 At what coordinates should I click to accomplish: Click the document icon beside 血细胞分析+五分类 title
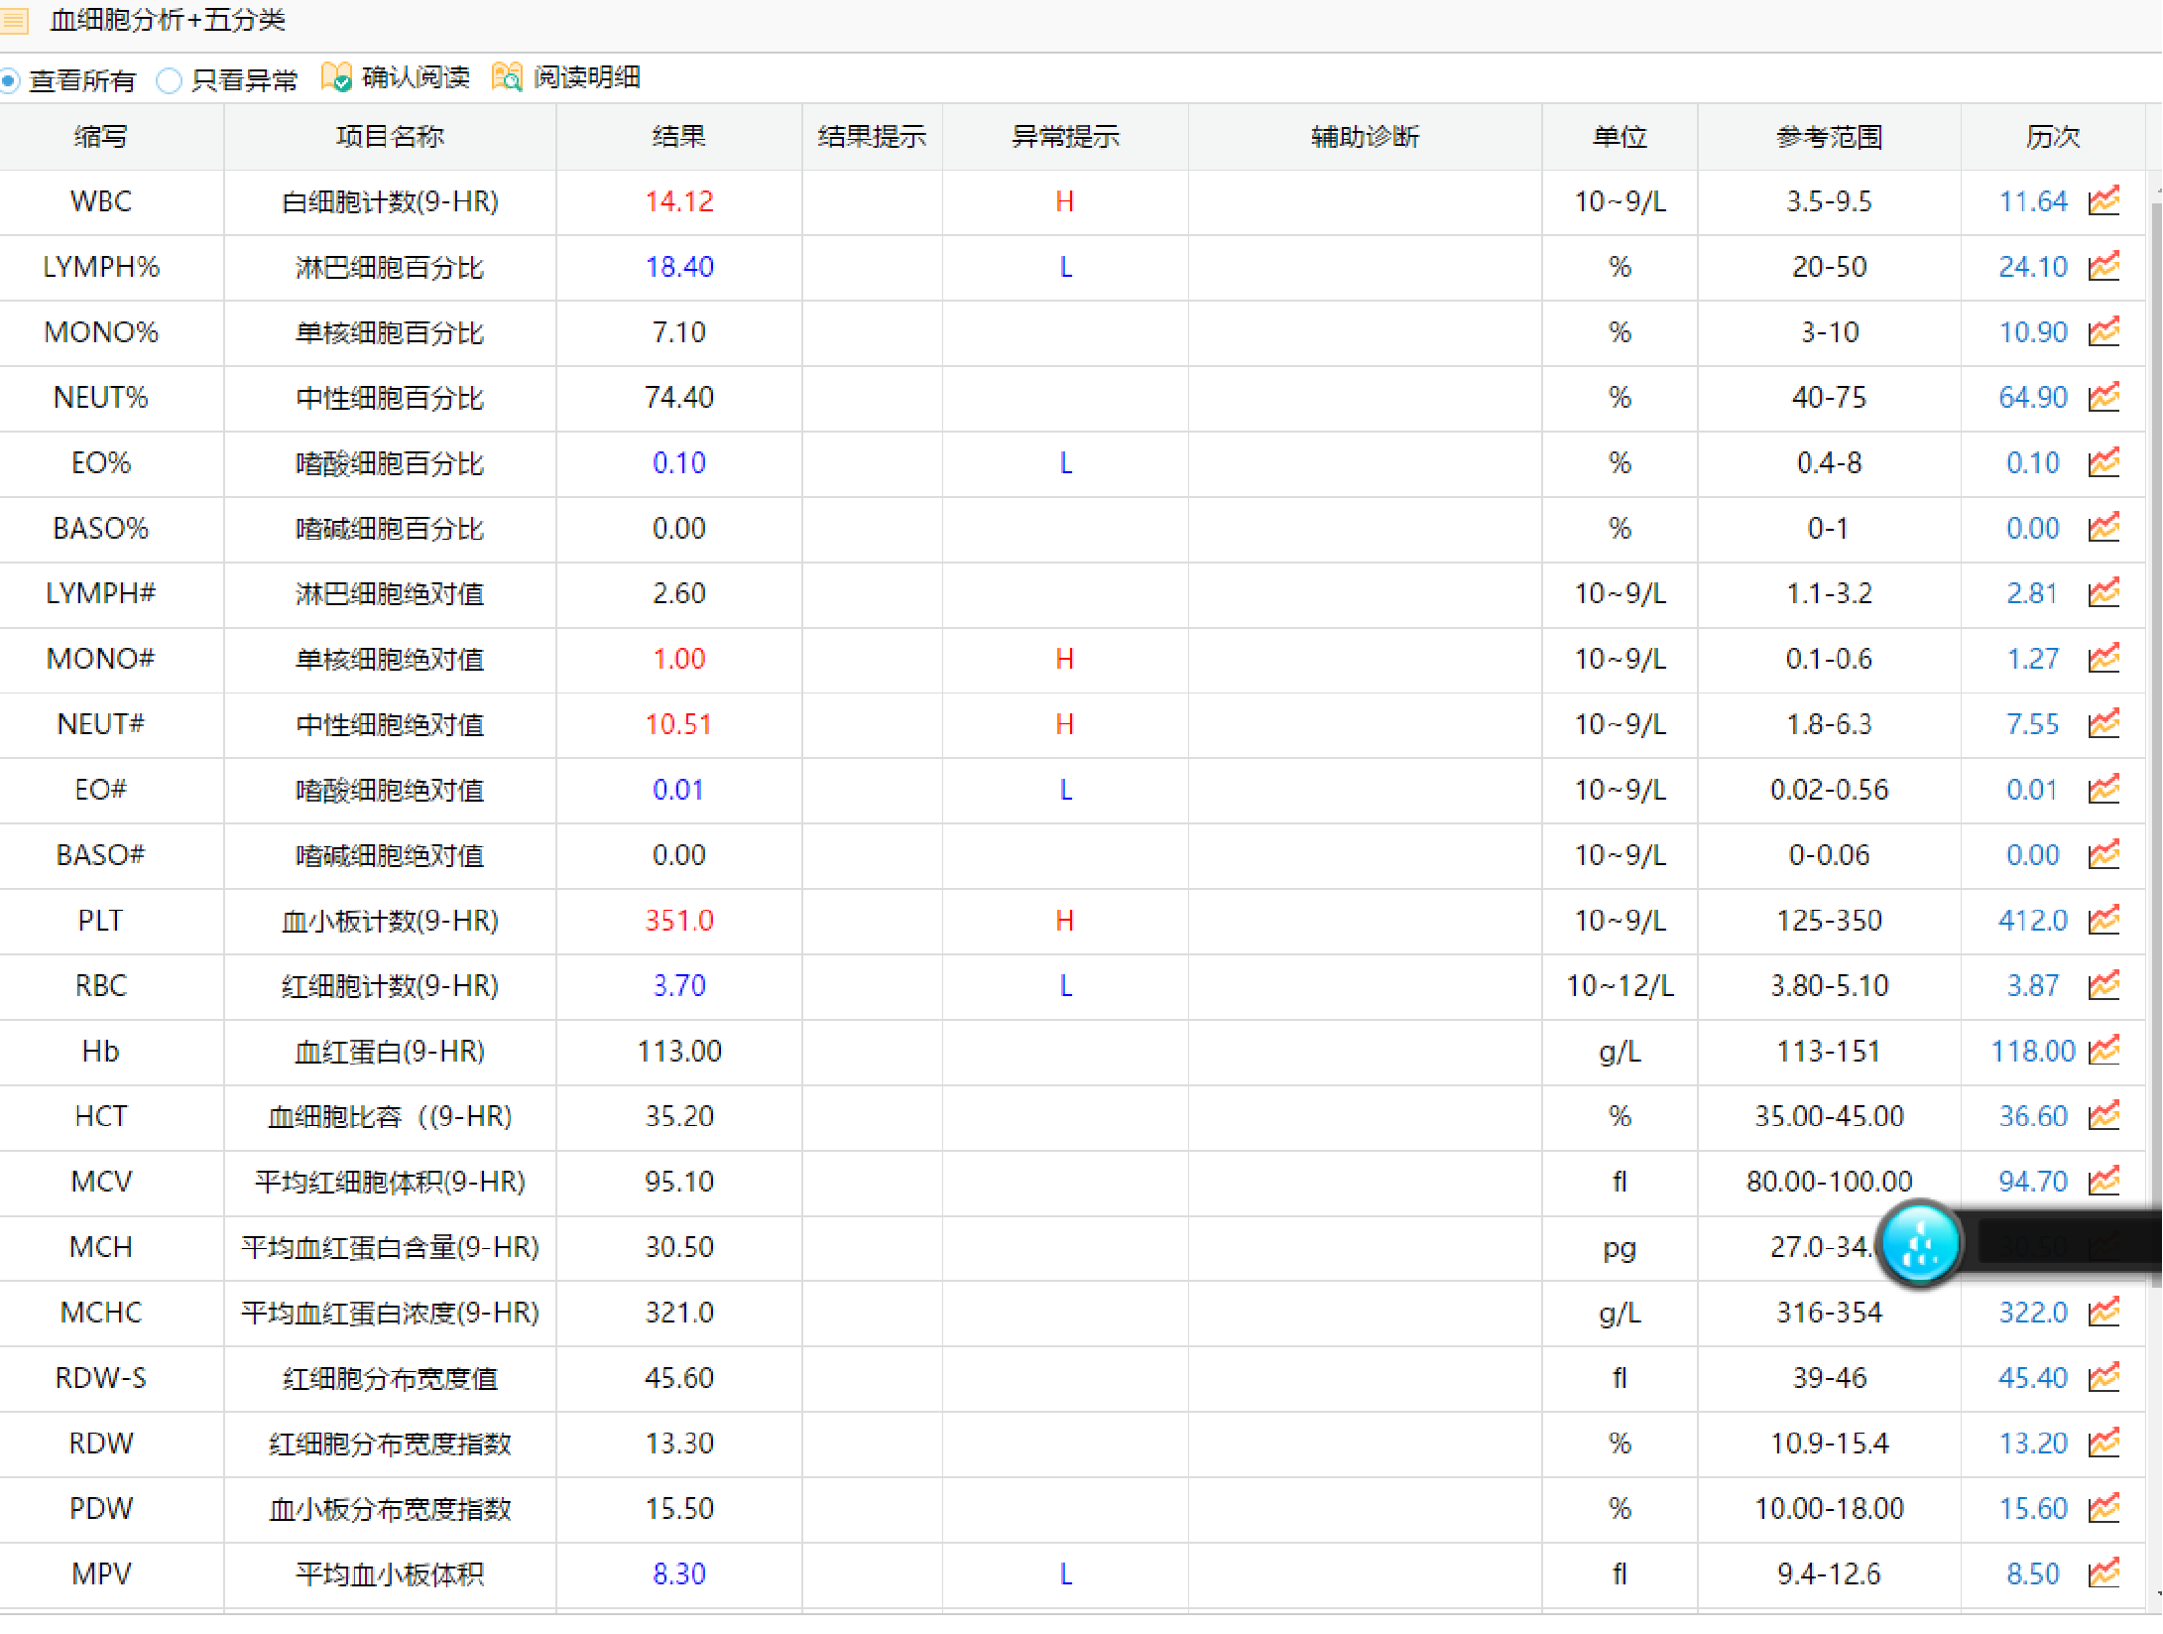[14, 20]
